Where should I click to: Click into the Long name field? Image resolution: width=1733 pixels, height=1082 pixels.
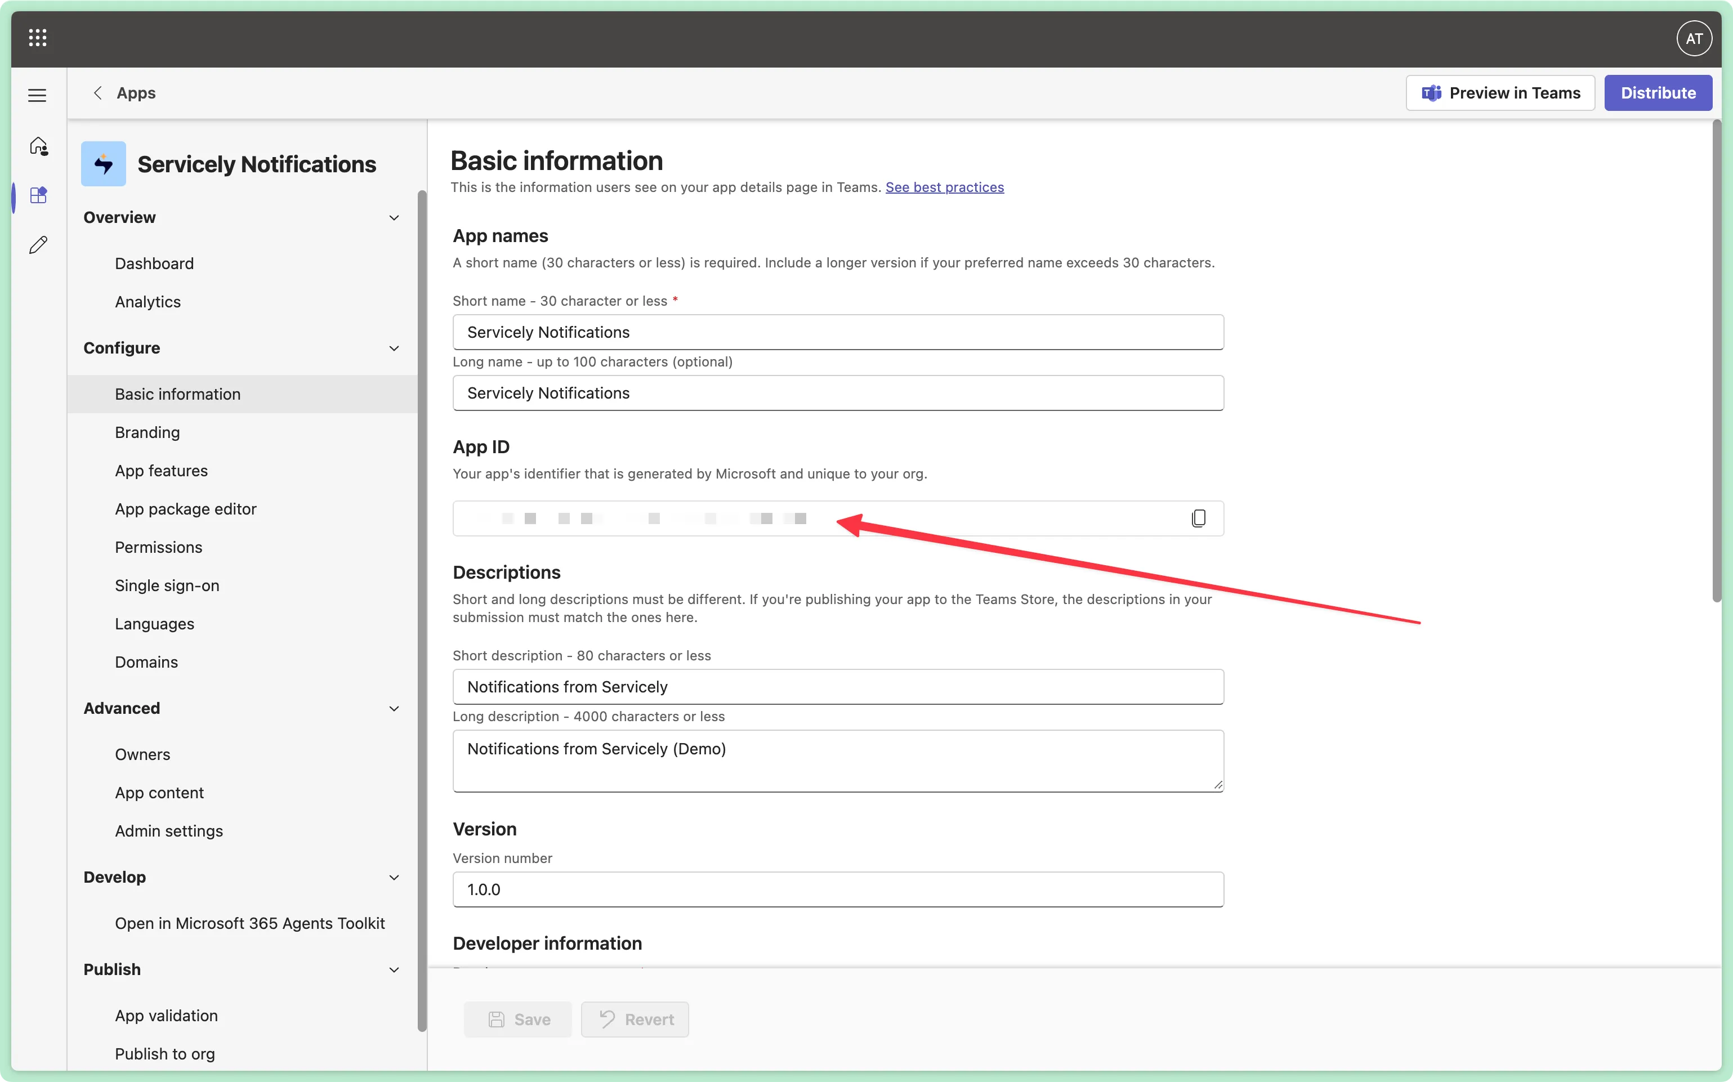[838, 393]
